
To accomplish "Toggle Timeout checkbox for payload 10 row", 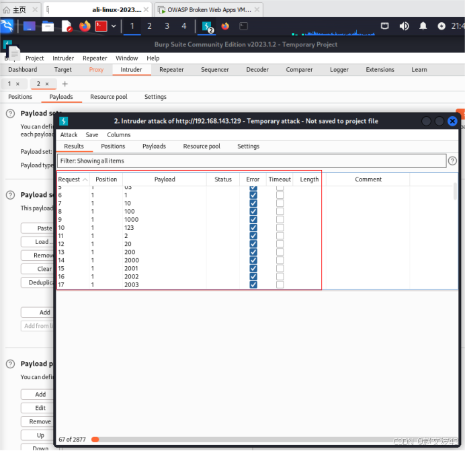I will [x=280, y=203].
